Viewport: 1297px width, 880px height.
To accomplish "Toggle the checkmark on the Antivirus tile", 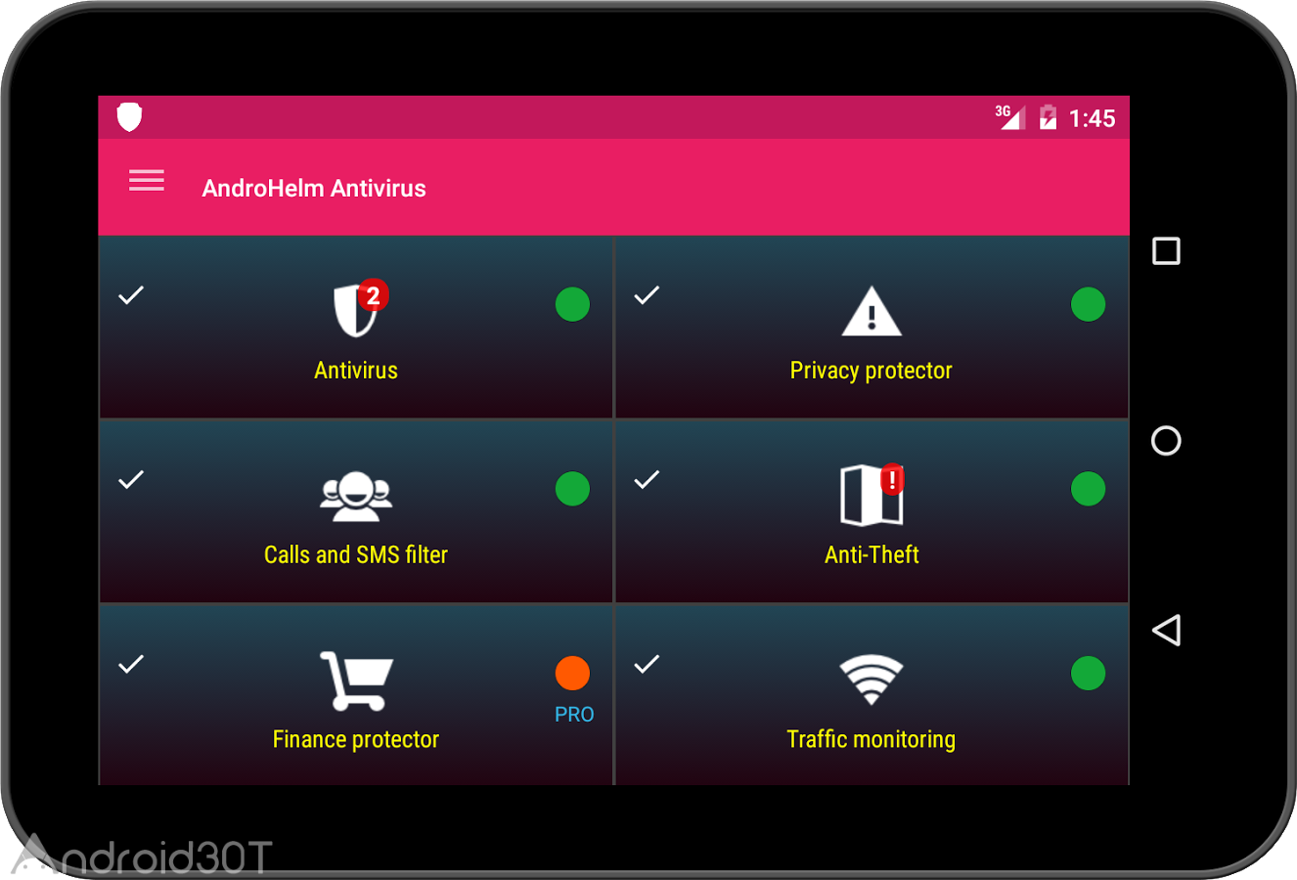I will pyautogui.click(x=131, y=294).
